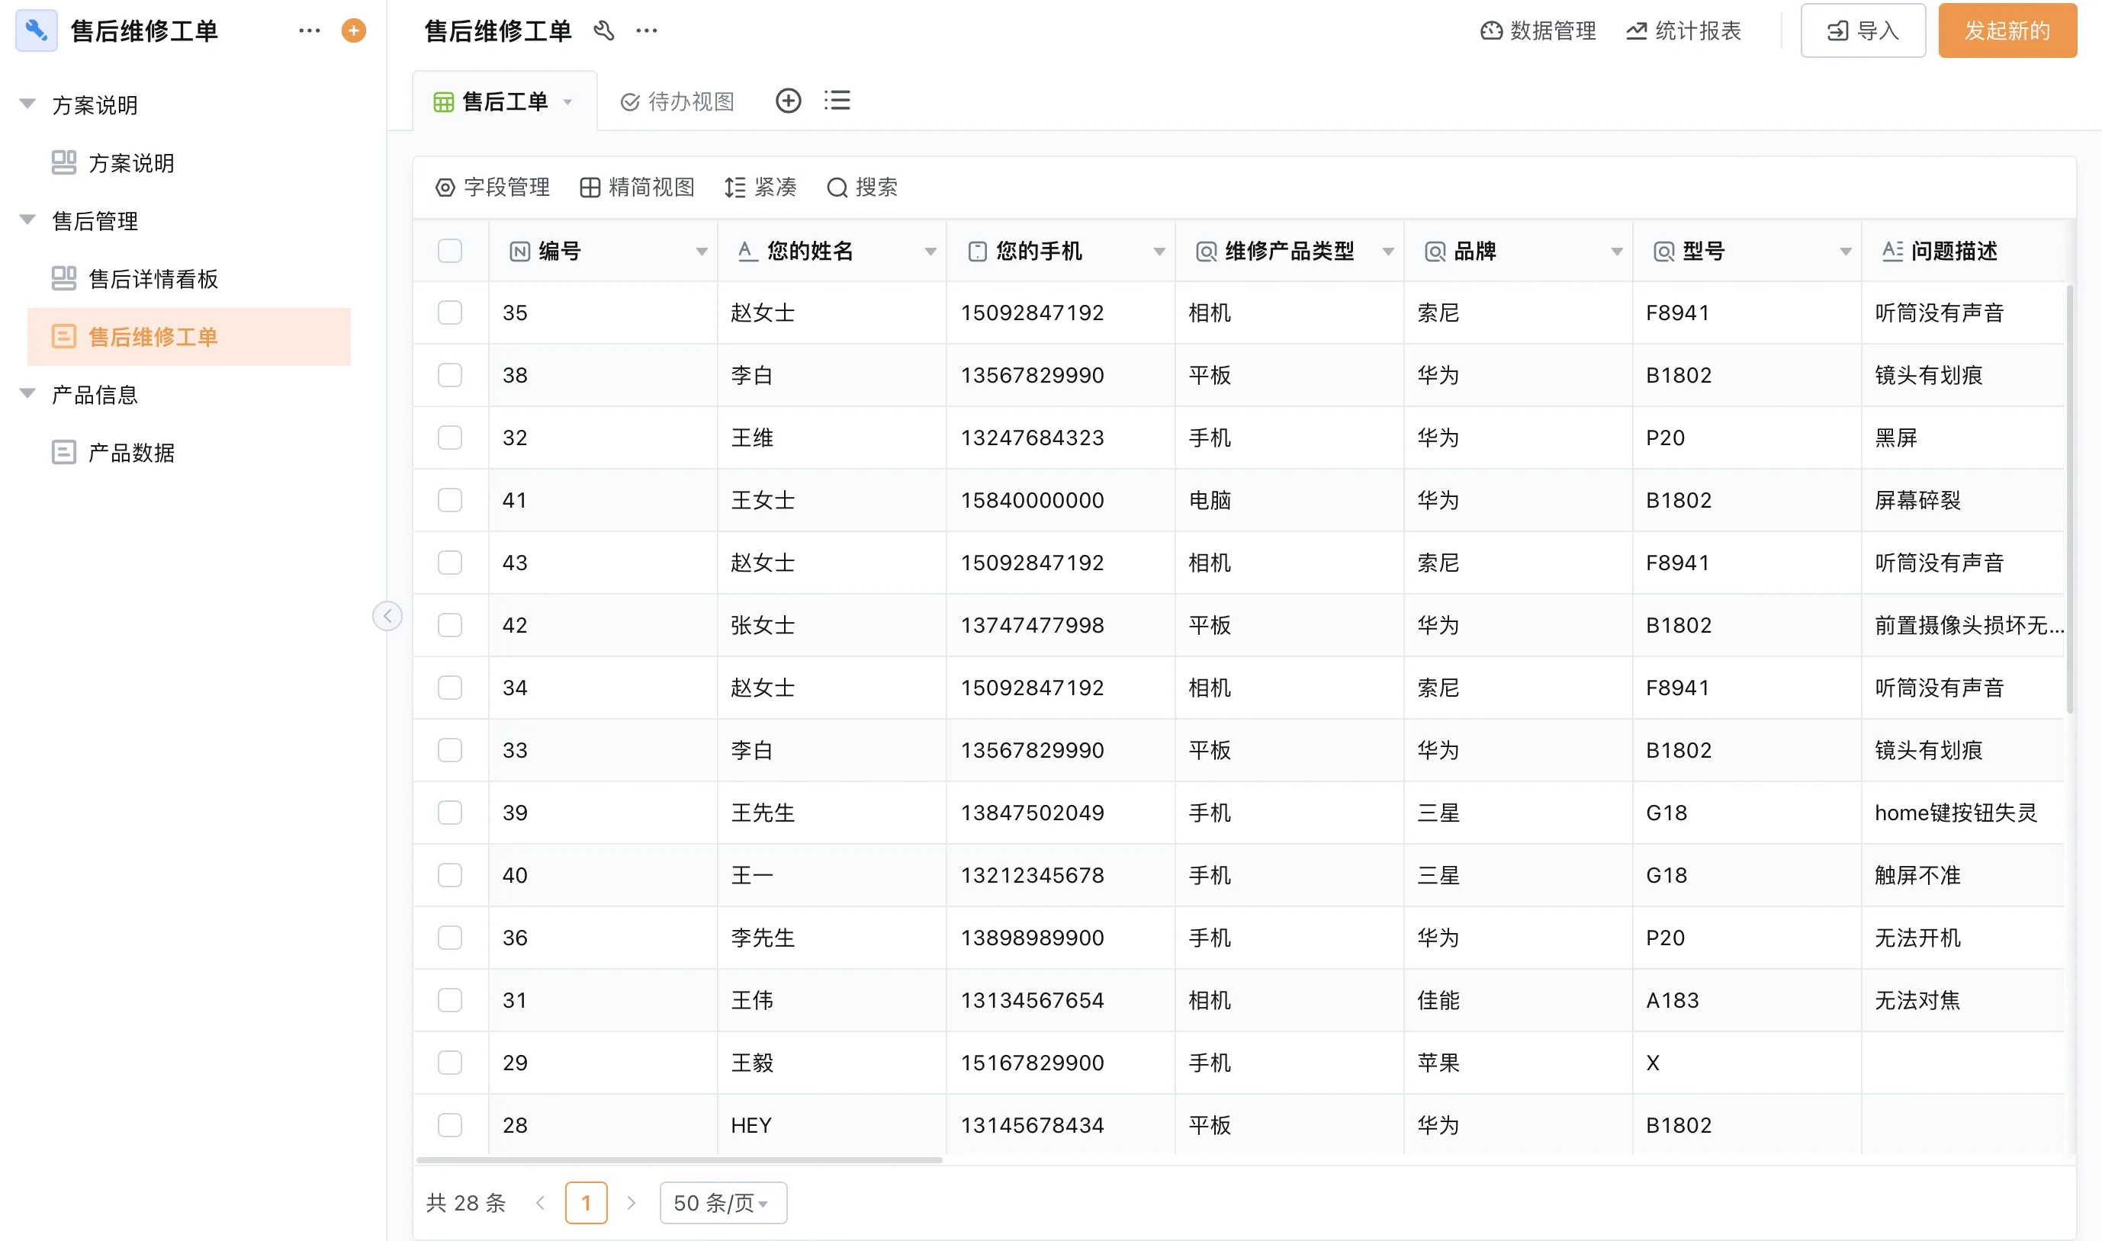Viewport: 2102px width, 1241px height.
Task: Click the 导入 import button
Action: [1863, 31]
